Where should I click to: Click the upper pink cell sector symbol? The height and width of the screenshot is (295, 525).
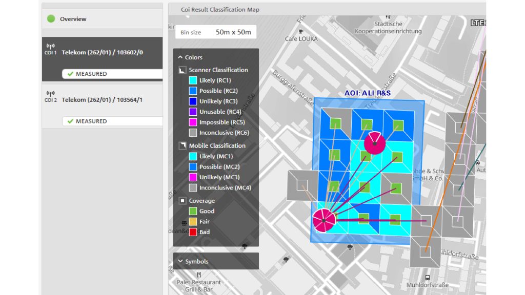point(375,143)
